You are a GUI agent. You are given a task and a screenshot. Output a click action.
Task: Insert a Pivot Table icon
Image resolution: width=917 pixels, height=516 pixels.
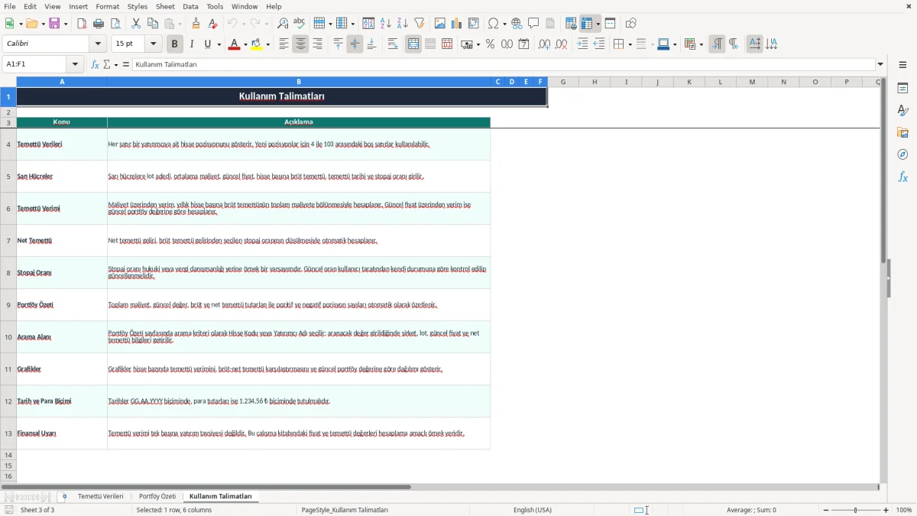(474, 24)
